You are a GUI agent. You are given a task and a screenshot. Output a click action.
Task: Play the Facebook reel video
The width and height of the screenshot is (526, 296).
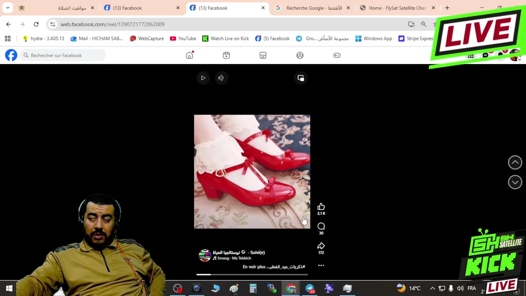203,78
